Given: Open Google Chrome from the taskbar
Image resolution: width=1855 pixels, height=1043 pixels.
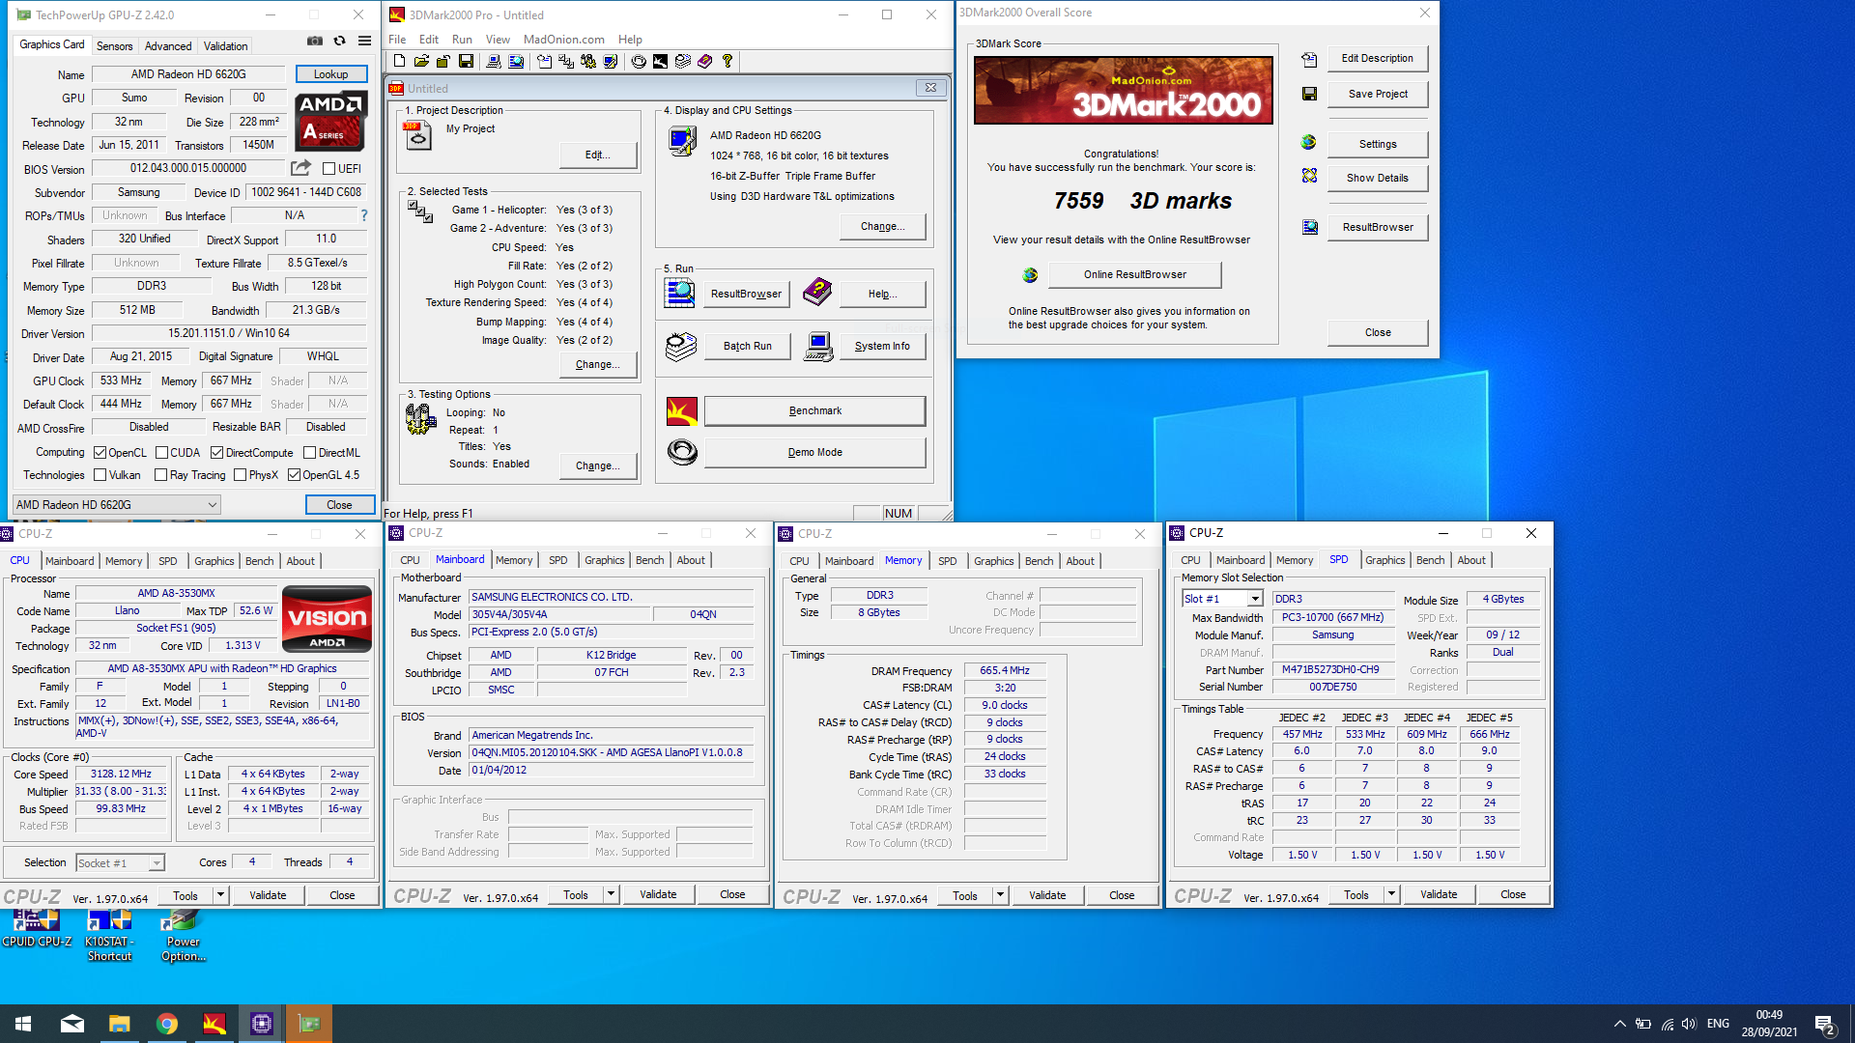Looking at the screenshot, I should pyautogui.click(x=167, y=1024).
